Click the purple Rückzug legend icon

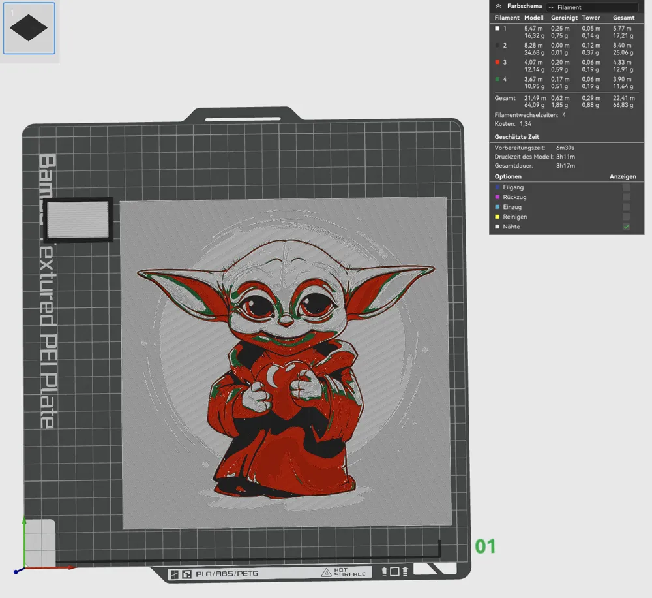(x=497, y=197)
